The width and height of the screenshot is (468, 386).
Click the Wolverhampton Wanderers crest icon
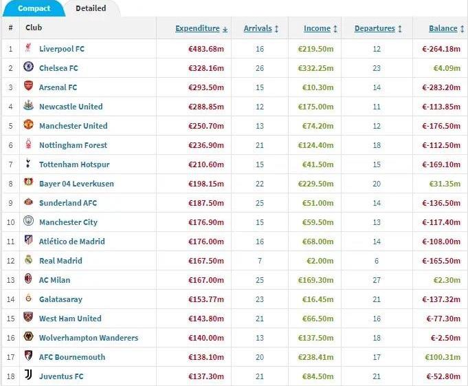[x=28, y=336]
